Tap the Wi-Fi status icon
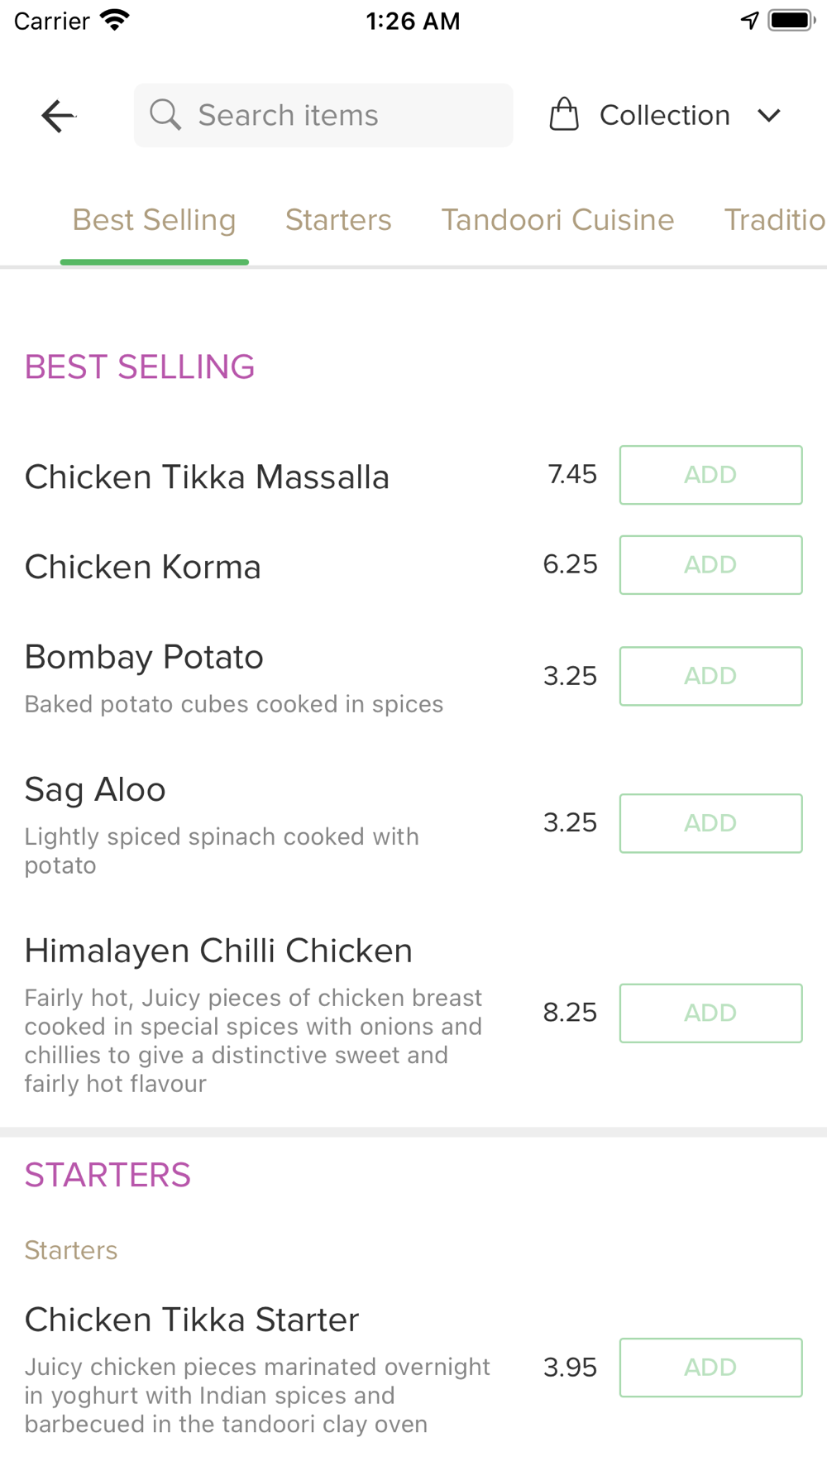Image resolution: width=827 pixels, height=1471 pixels. pos(115,20)
